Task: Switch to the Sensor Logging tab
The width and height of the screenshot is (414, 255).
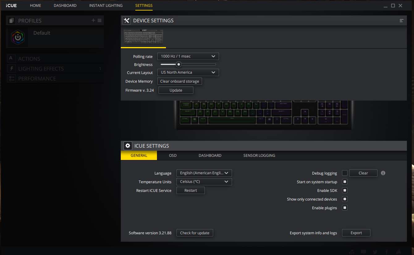Action: pos(259,155)
